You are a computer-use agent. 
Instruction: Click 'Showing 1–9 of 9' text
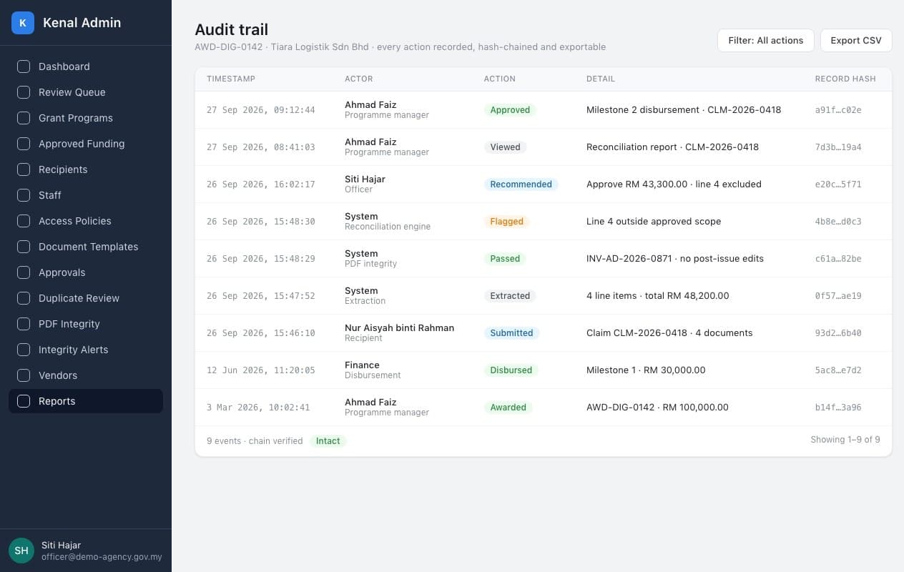[x=845, y=440]
